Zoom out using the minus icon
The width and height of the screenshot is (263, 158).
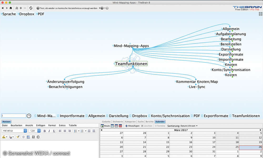(24, 8)
